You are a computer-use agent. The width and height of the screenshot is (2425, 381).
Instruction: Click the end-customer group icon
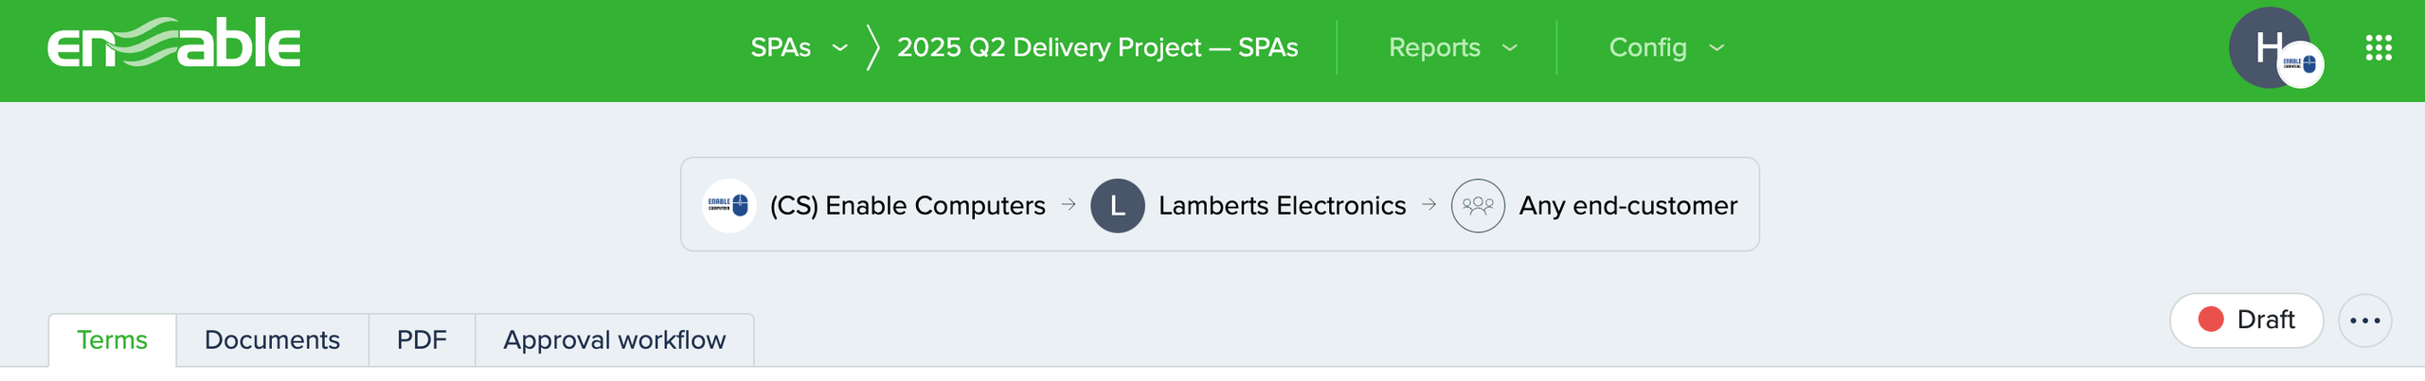[1478, 205]
